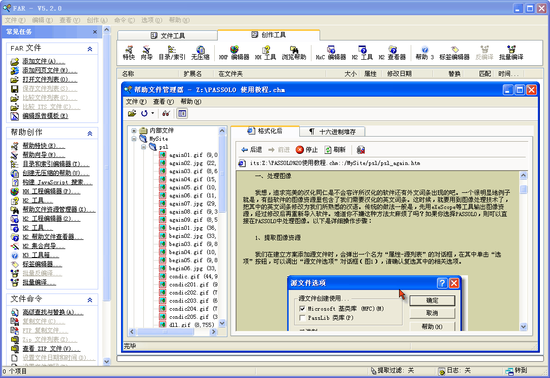The width and height of the screenshot is (550, 378).
Task: Open the HHP 编辑器 toolbar icon
Action: (x=234, y=53)
